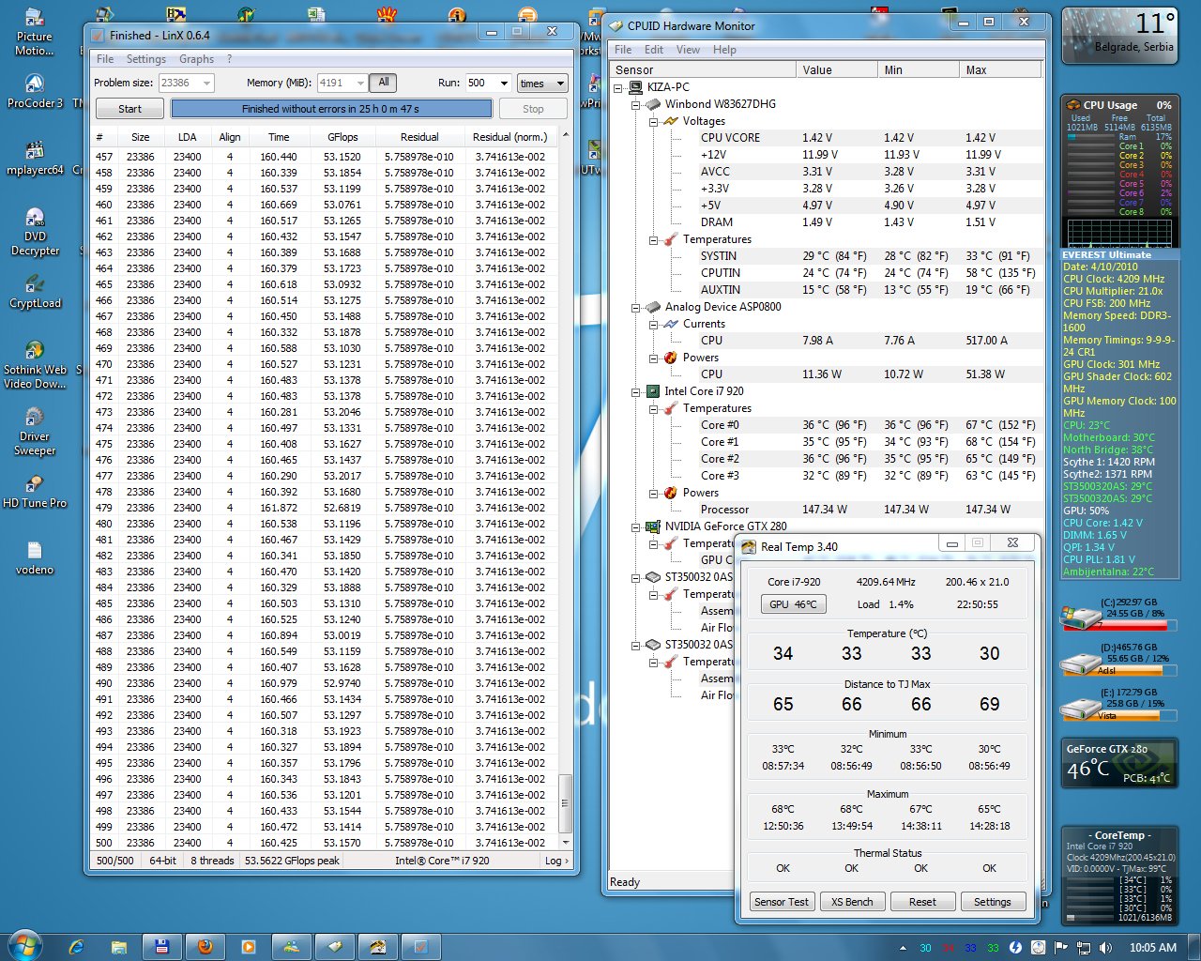Select the mplayer64 desktop icon
This screenshot has width=1201, height=961.
(35, 159)
